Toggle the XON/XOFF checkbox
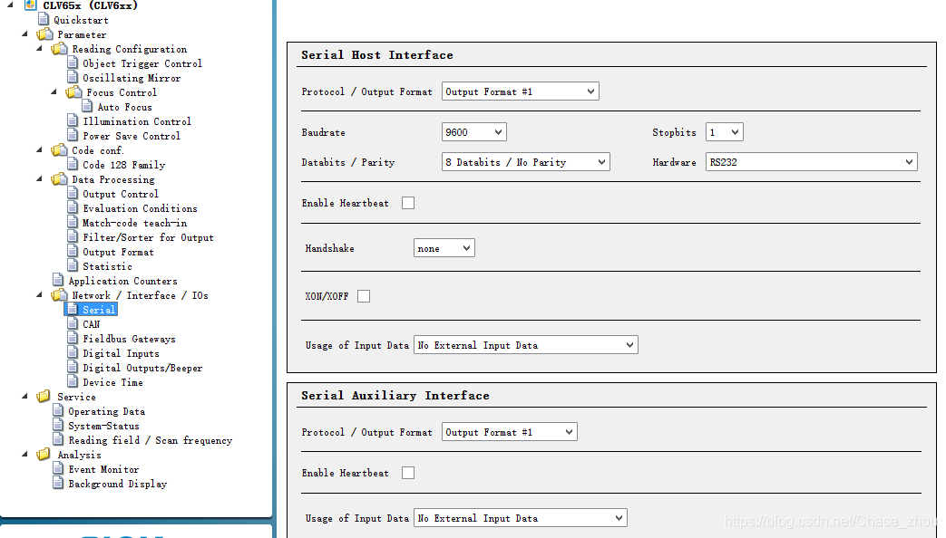The width and height of the screenshot is (946, 538). [363, 296]
